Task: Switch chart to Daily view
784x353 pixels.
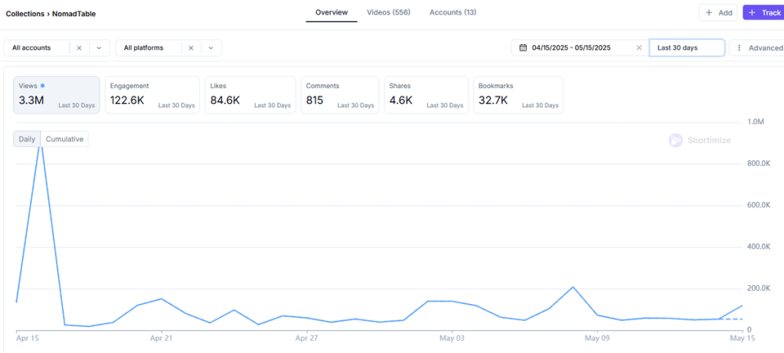Action: [x=27, y=139]
